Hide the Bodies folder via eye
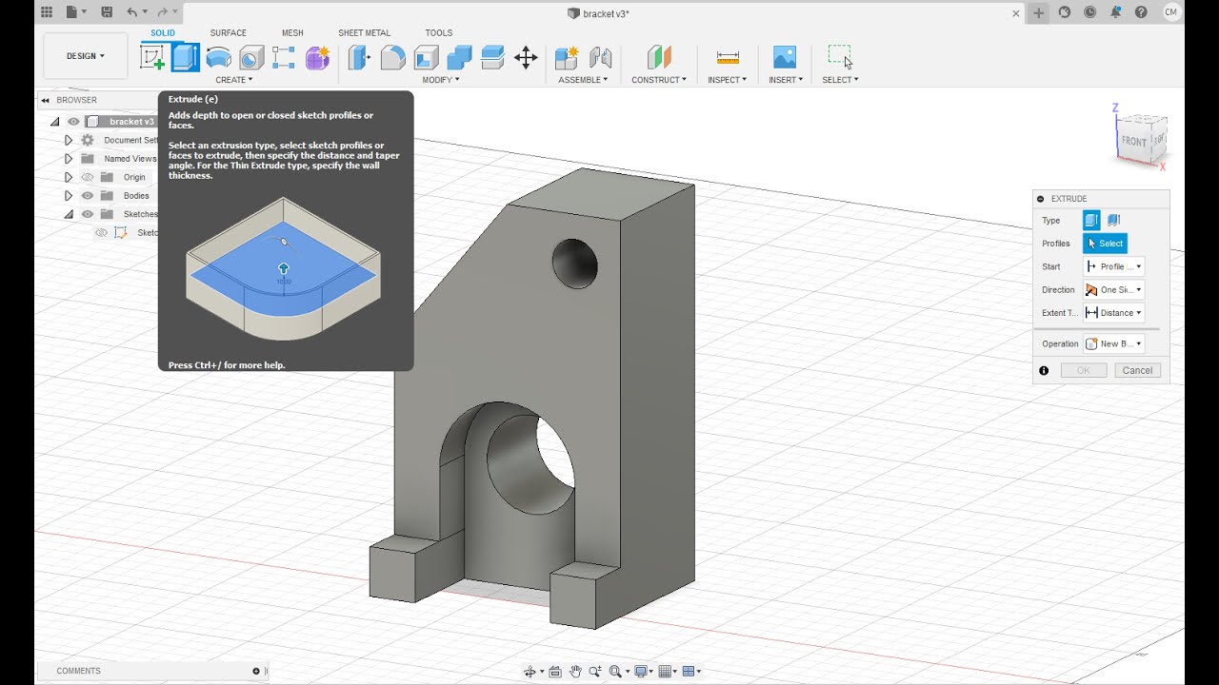This screenshot has height=685, width=1219. 88,196
